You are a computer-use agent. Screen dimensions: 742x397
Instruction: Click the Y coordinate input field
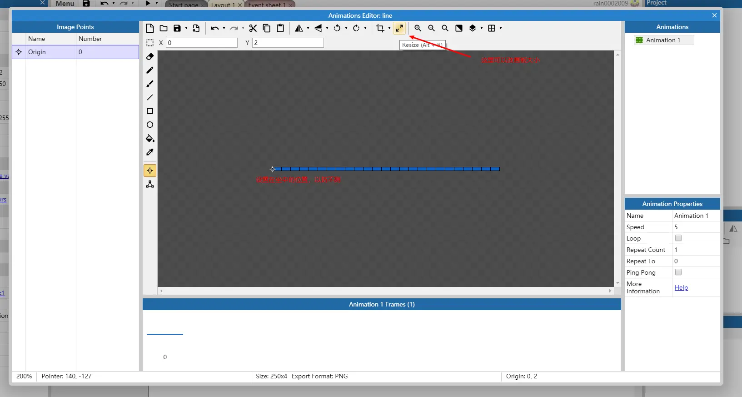[x=288, y=43]
